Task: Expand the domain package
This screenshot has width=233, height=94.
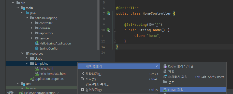Action: click(x=31, y=28)
